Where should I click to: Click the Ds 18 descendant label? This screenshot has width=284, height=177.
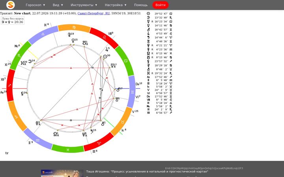[139, 84]
